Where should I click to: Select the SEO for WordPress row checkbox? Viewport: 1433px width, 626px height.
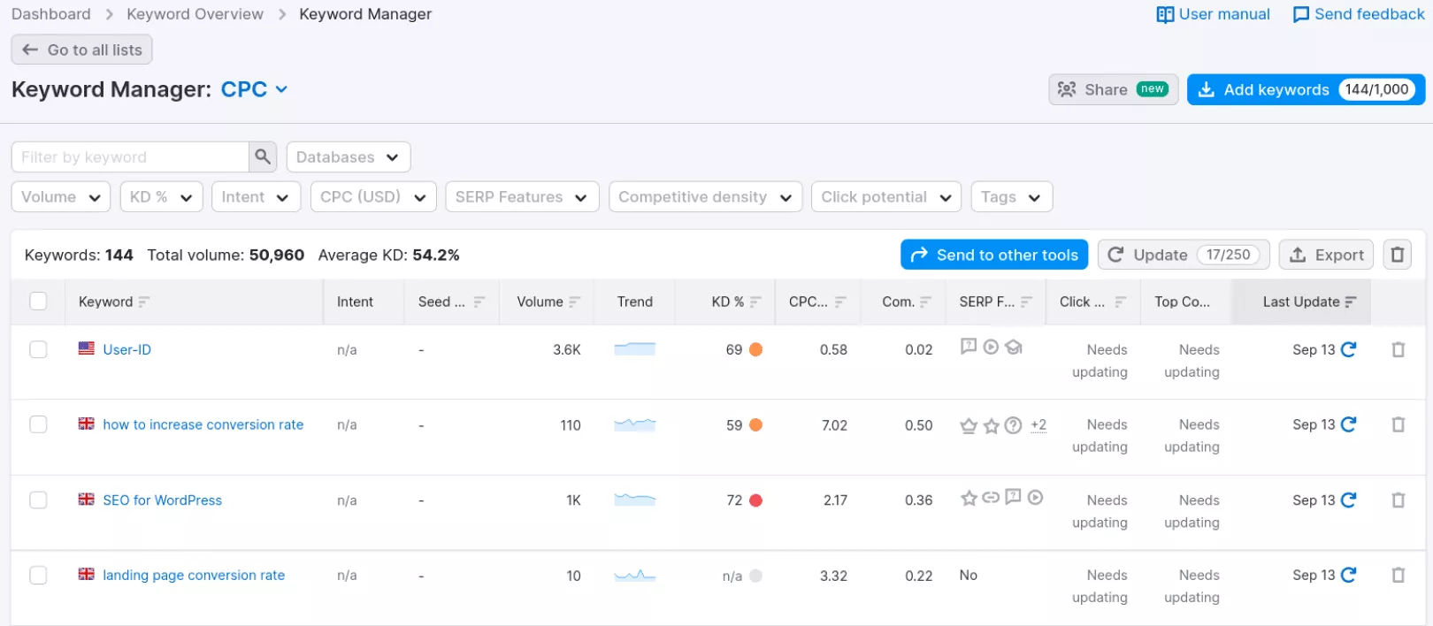(38, 500)
